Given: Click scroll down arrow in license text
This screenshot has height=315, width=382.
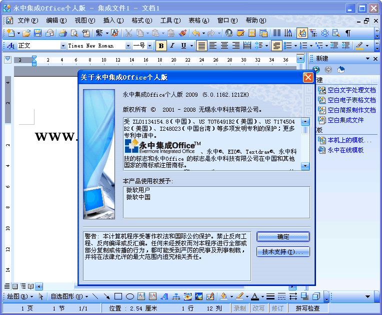Looking at the screenshot, I should 305,166.
